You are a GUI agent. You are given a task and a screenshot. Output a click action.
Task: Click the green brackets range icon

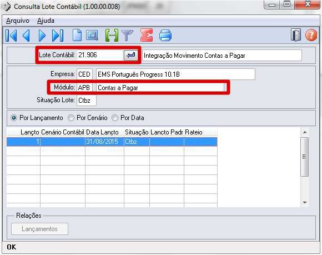(112, 36)
